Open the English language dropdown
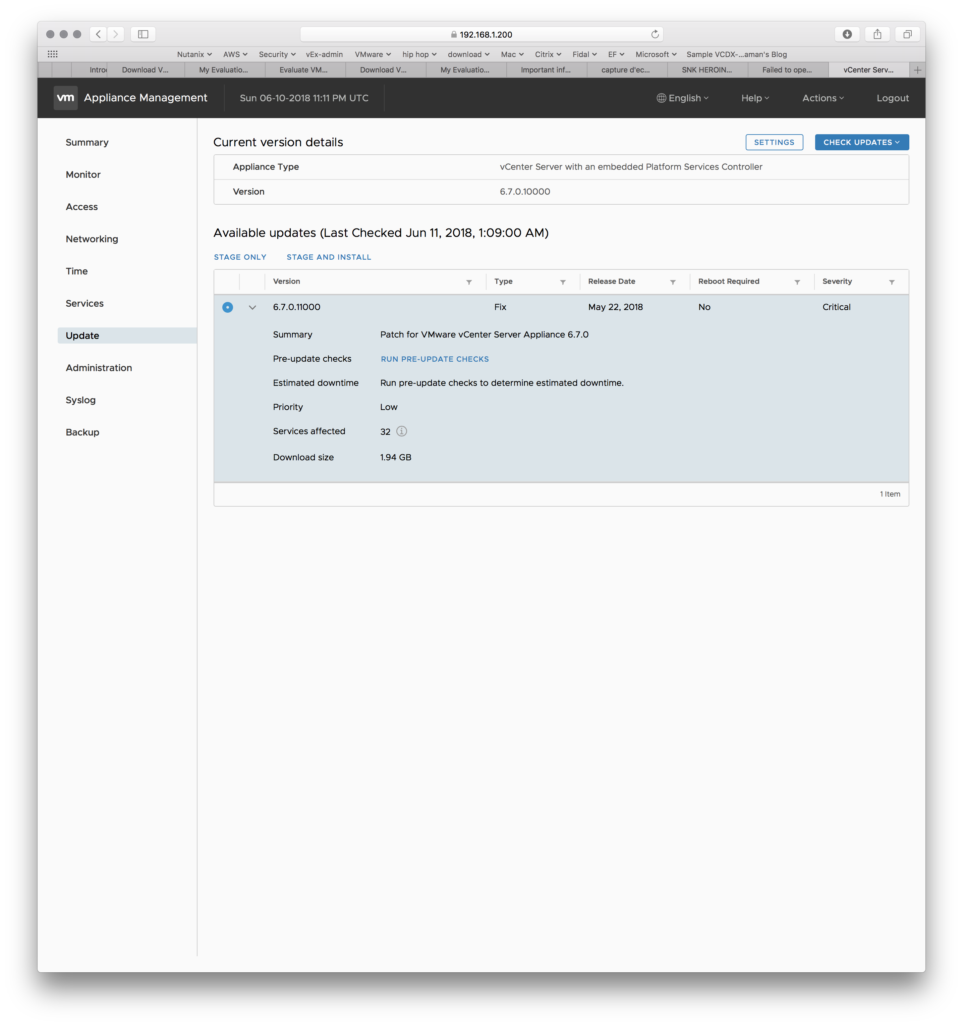This screenshot has height=1026, width=963. click(682, 98)
